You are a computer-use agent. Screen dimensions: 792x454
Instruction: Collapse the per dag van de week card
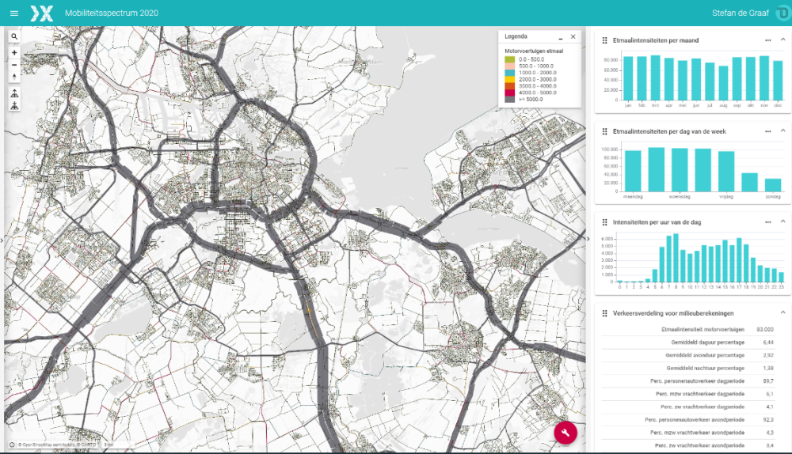782,131
